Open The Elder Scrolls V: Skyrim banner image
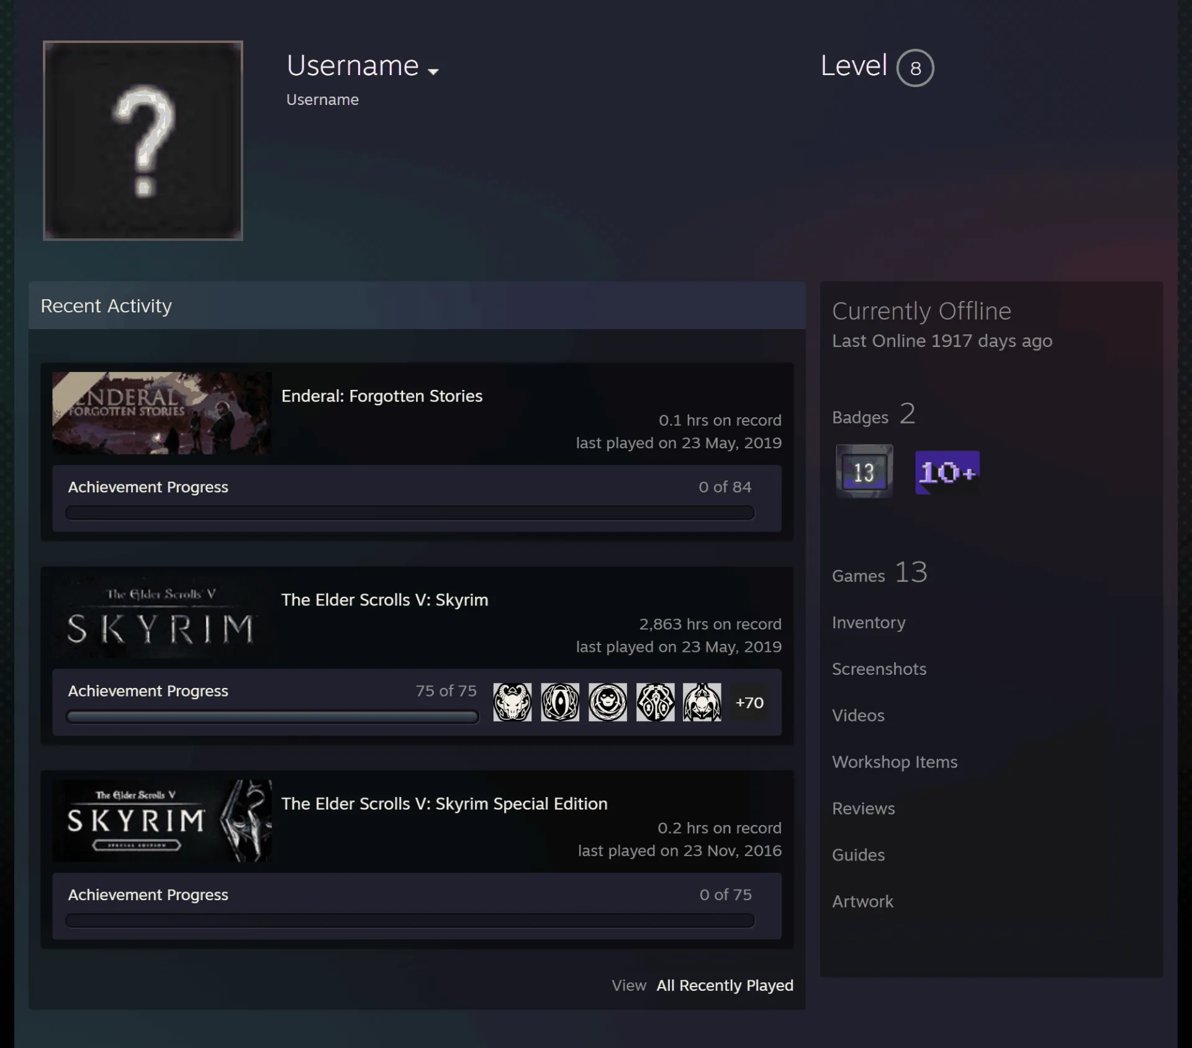The width and height of the screenshot is (1192, 1048). point(161,617)
